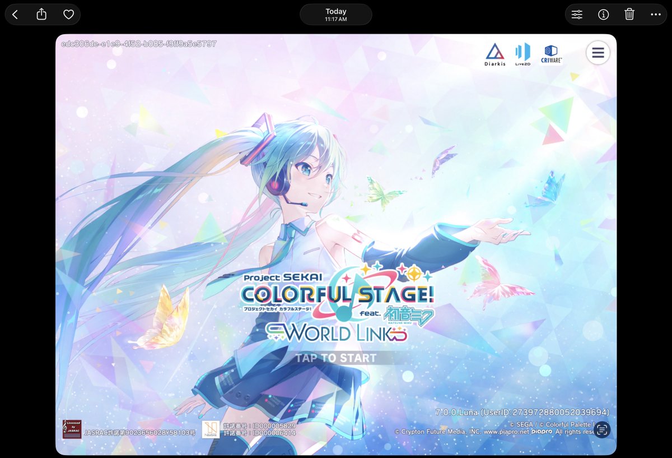672x458 pixels.
Task: Open the more options ellipsis menu
Action: tap(656, 15)
